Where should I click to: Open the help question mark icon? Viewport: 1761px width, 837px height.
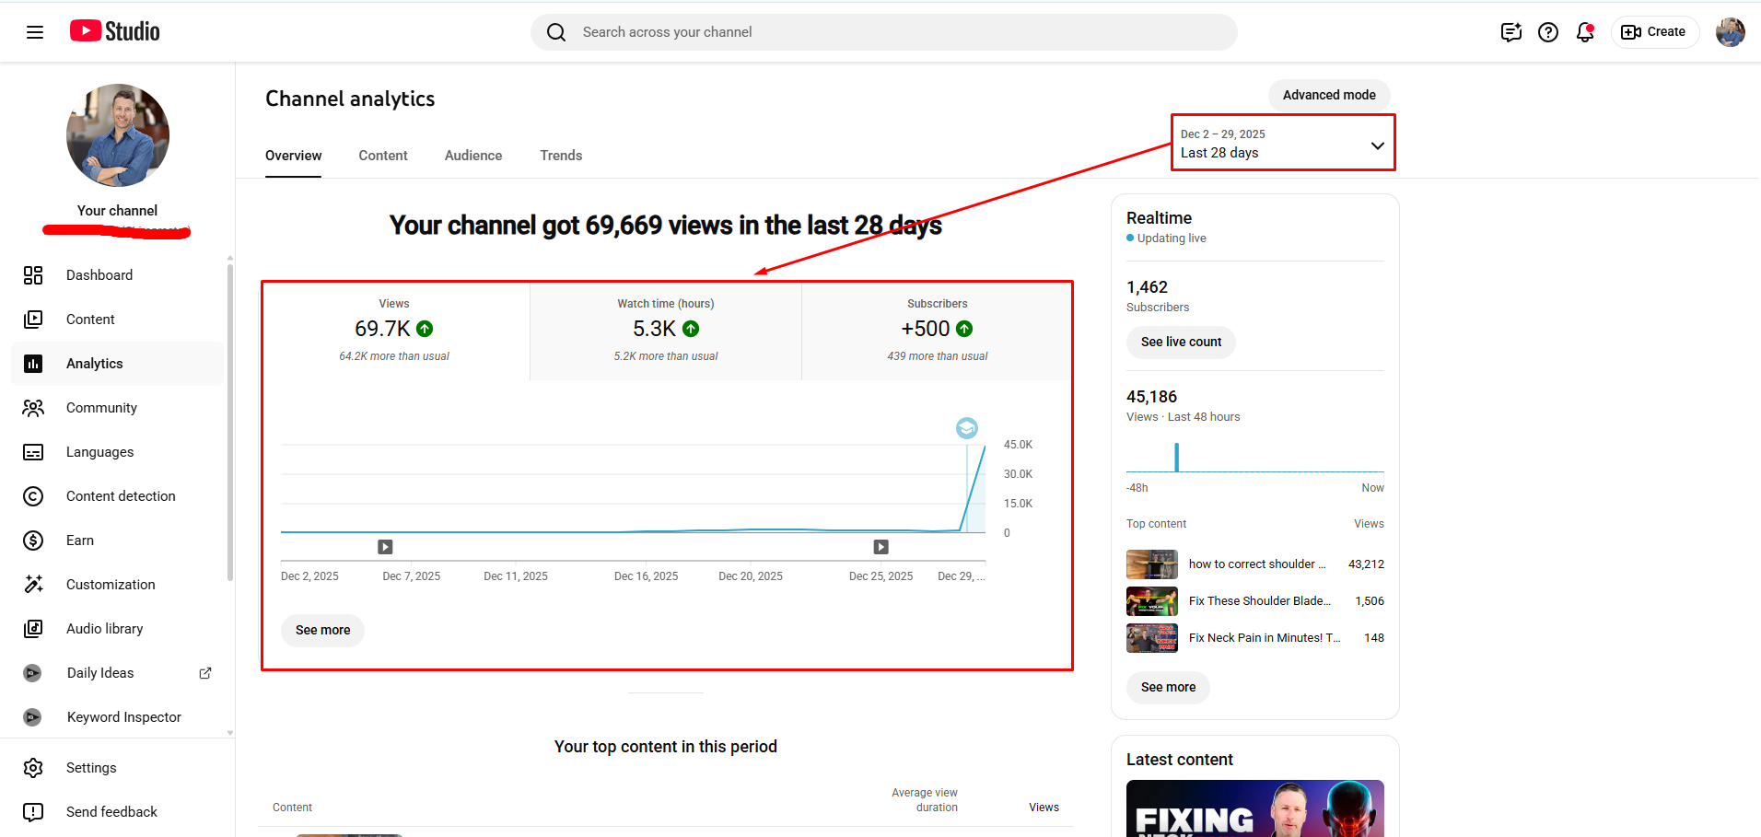tap(1548, 32)
